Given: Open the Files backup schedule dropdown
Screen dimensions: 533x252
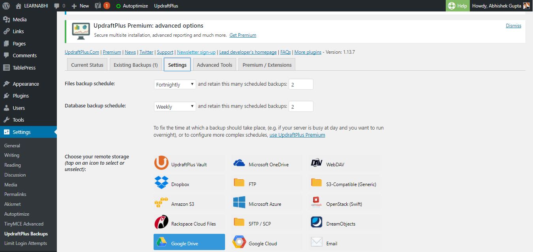Looking at the screenshot, I should tap(175, 84).
